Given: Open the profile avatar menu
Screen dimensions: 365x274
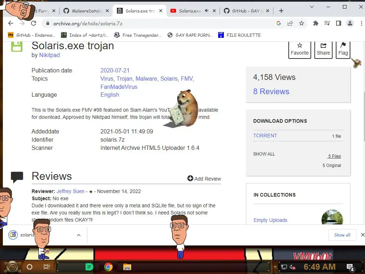Looking at the screenshot, I should (x=350, y=23).
